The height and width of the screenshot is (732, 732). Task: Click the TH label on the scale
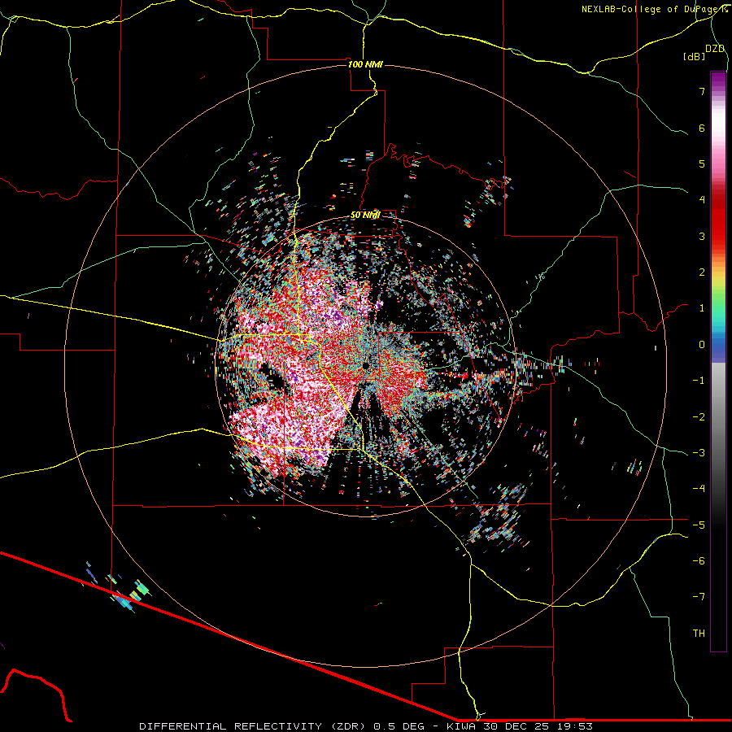click(x=699, y=634)
